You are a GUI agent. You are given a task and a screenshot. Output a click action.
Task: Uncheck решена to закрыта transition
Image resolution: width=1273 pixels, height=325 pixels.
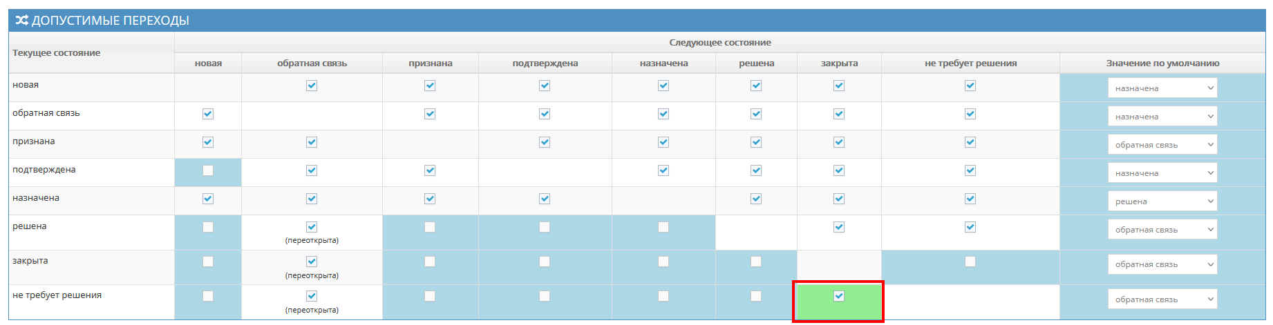[838, 227]
